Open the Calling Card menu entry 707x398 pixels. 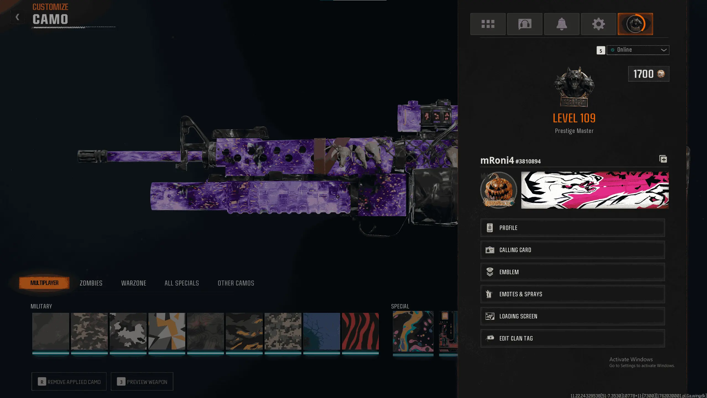click(x=572, y=250)
